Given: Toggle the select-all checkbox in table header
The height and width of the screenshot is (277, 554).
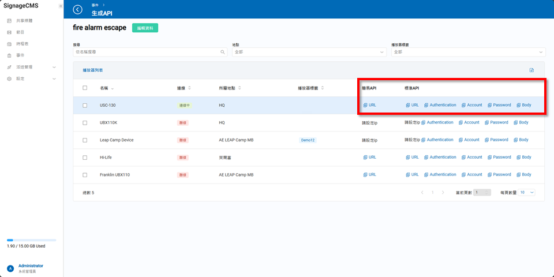Looking at the screenshot, I should (85, 88).
